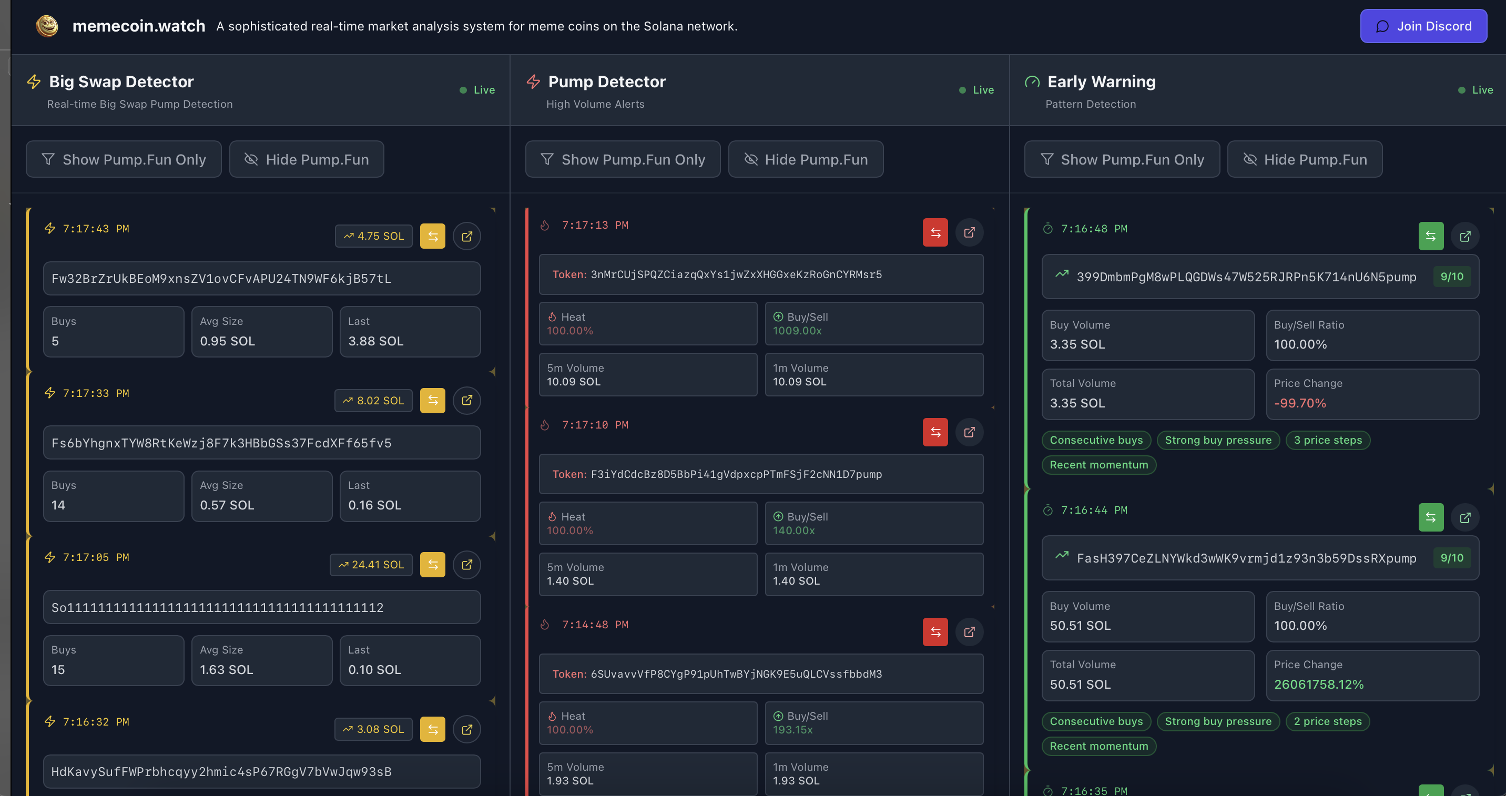Enable Show Pump.Fun Only in Early Warning

point(1122,159)
